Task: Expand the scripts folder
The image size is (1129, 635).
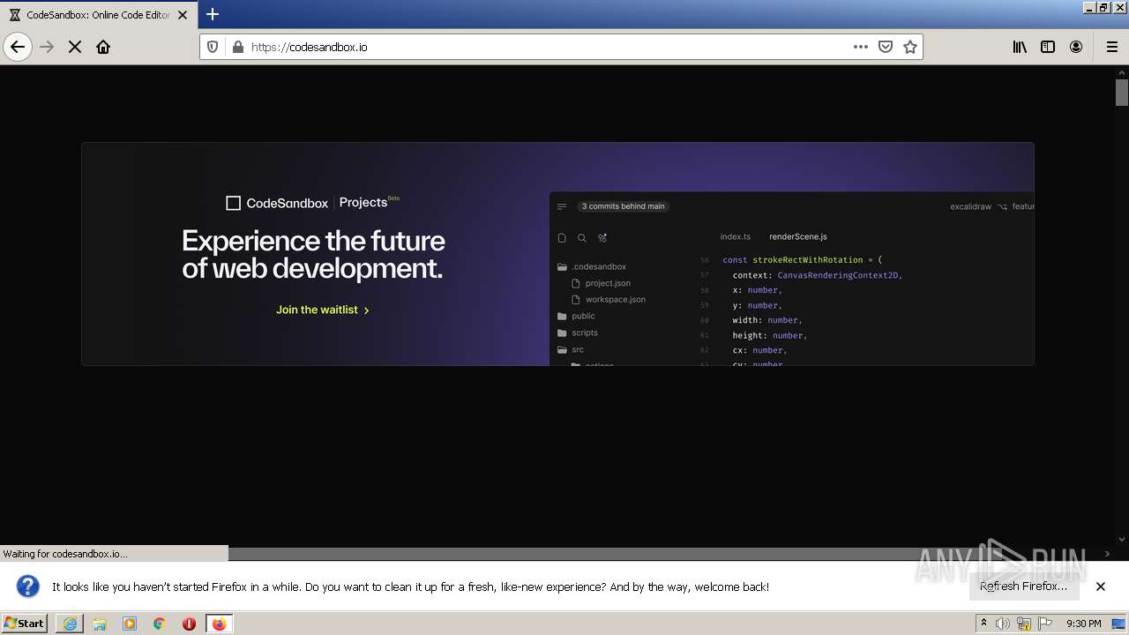Action: click(578, 332)
